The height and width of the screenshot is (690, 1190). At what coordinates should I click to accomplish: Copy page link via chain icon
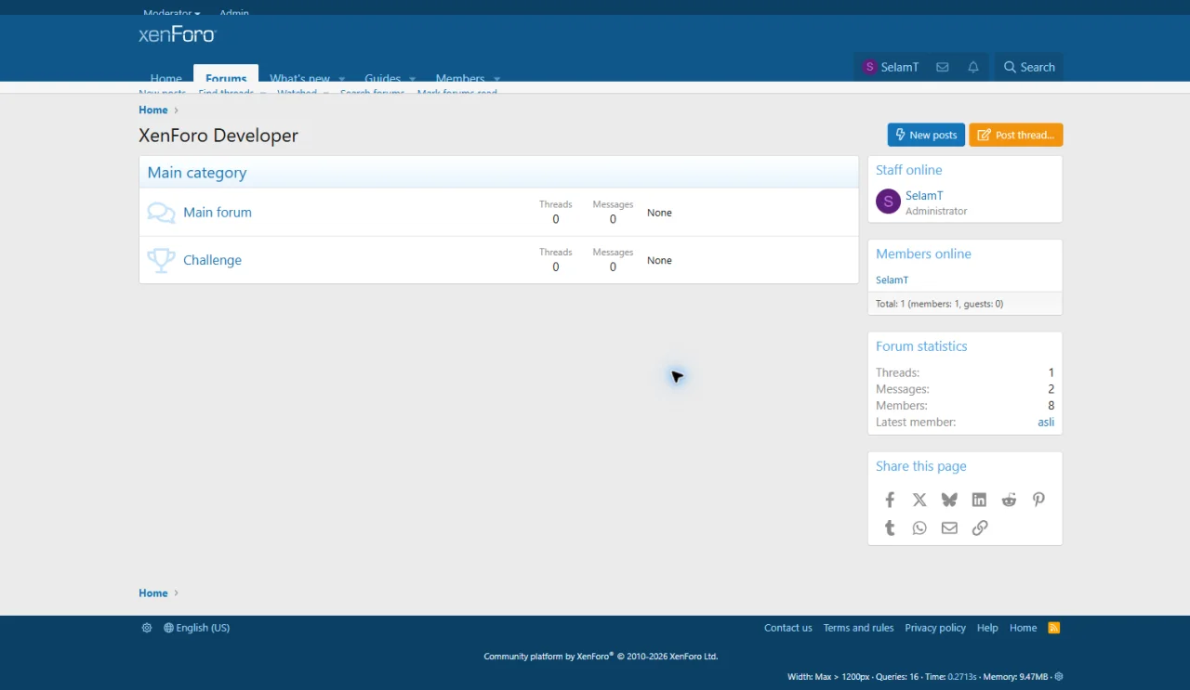coord(979,527)
